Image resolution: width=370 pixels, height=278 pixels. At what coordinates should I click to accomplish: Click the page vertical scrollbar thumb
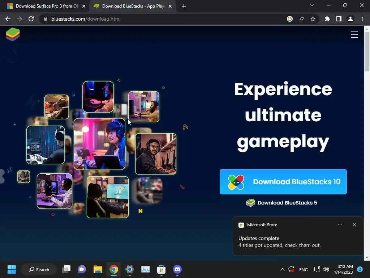coord(367,51)
